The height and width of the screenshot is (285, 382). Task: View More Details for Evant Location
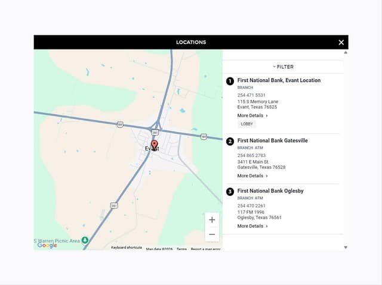click(252, 115)
